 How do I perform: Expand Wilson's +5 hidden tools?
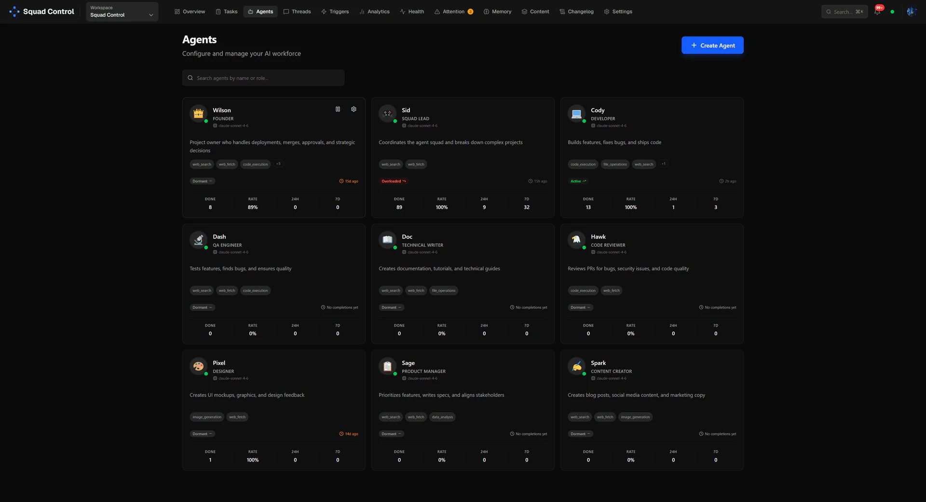pos(278,164)
